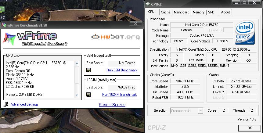Click the Name field 'Intel Core 2 Duo E6750'
263x133 pixels.
(x=202, y=25)
